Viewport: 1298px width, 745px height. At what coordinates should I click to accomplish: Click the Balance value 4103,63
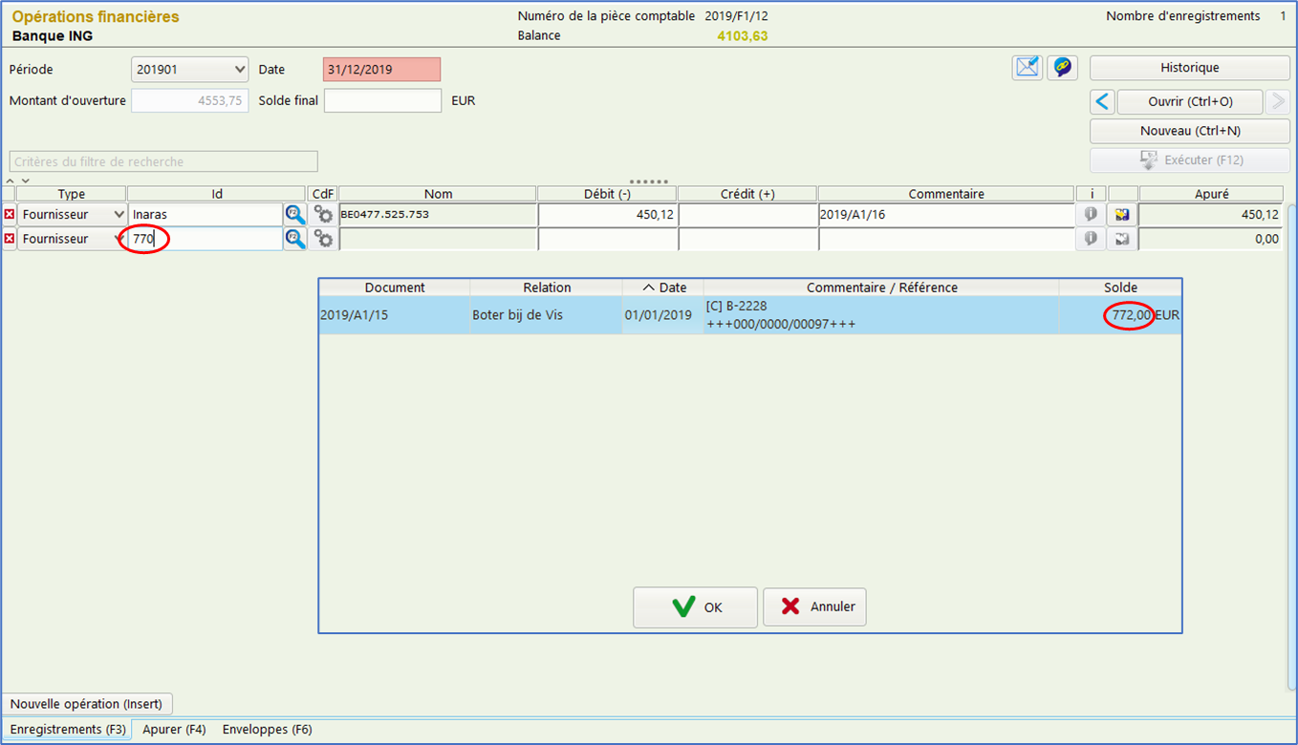pos(743,36)
